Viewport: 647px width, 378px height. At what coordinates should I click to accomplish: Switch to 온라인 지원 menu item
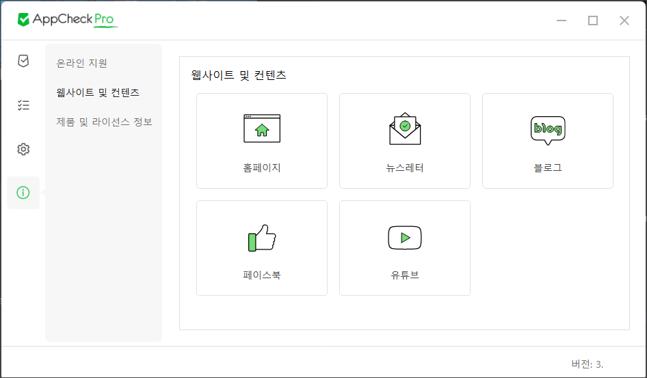[81, 63]
